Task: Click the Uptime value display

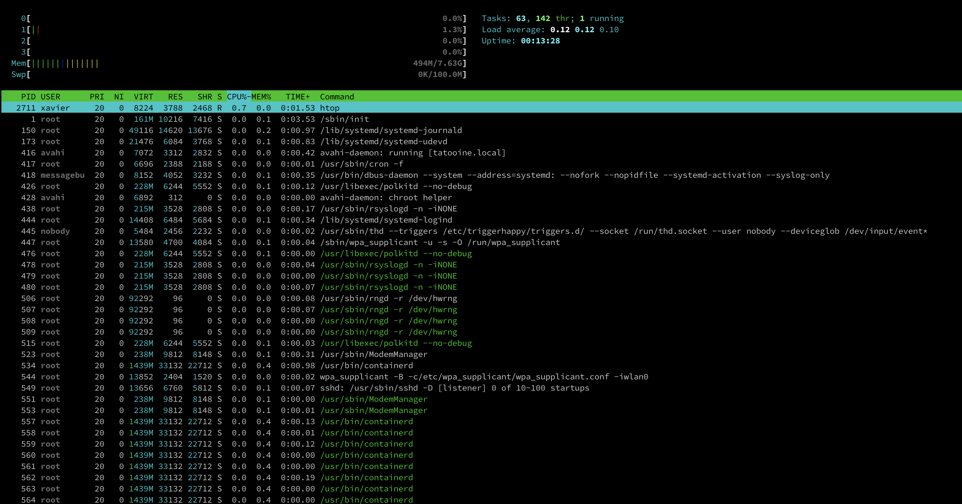Action: (542, 41)
